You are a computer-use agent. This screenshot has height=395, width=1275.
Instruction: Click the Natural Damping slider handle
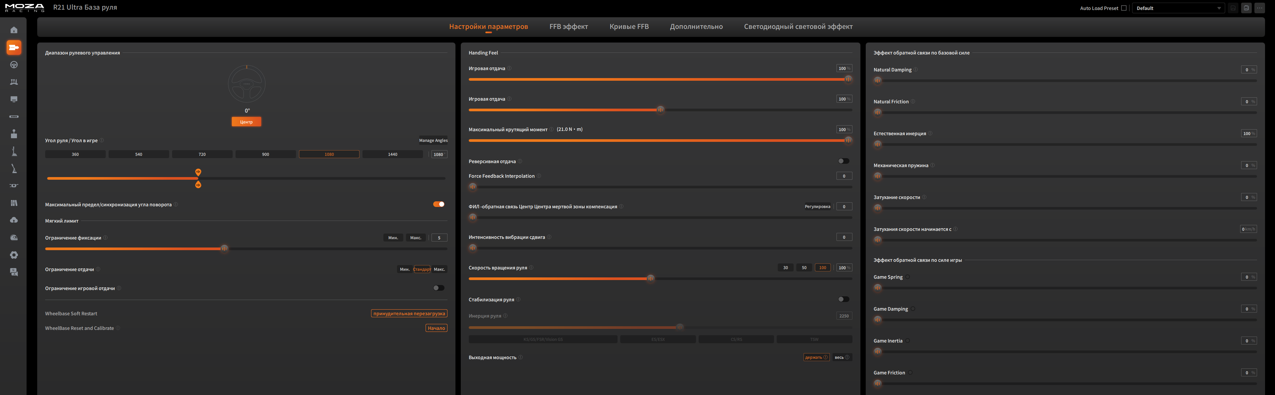click(x=878, y=80)
